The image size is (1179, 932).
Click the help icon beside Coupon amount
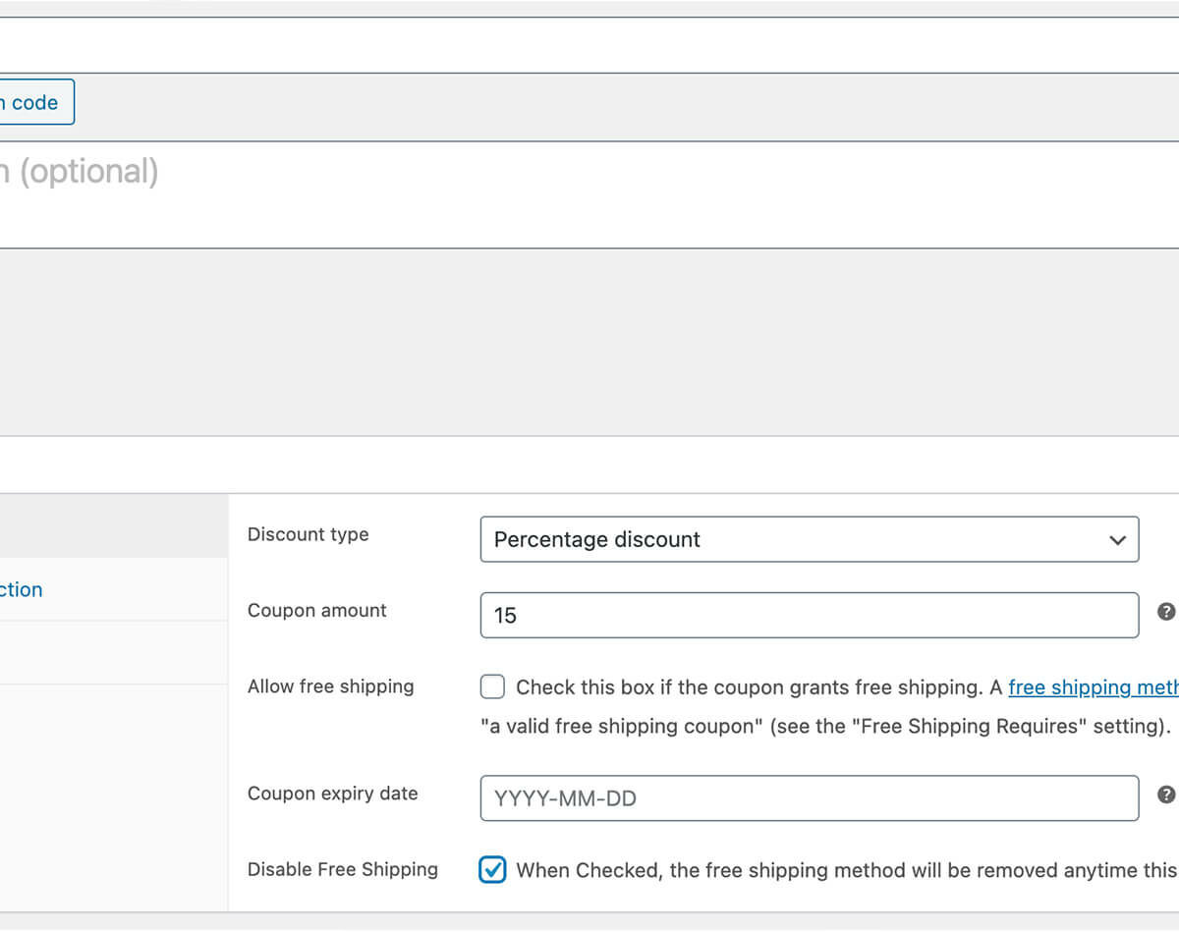coord(1166,612)
